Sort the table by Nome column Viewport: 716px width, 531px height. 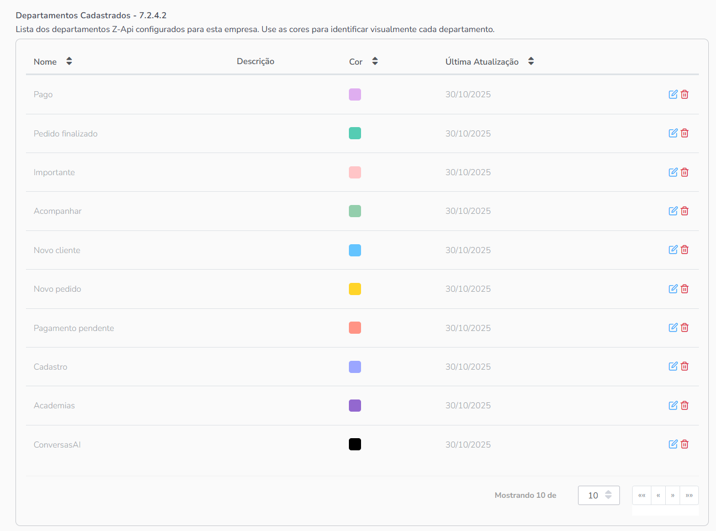click(x=69, y=61)
